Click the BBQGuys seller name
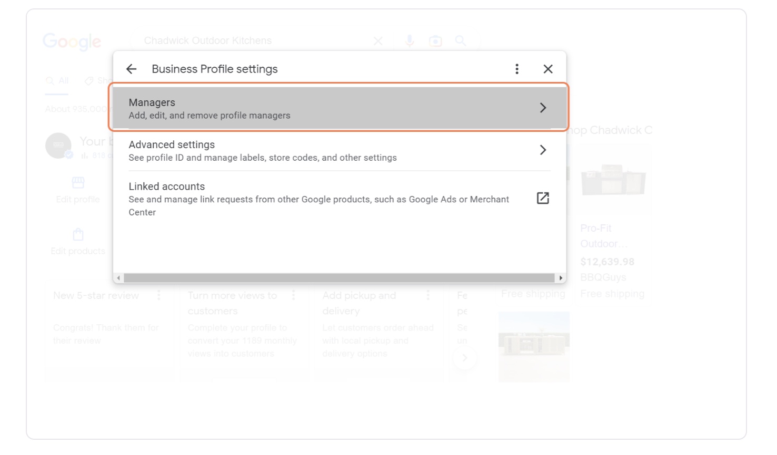 point(603,277)
